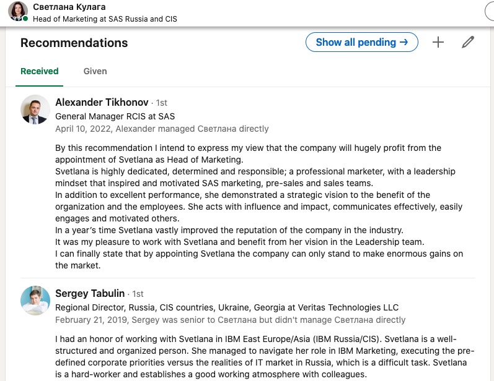Click the pencil edit icon in Recommendations
Image resolution: width=494 pixels, height=381 pixels.
pyautogui.click(x=468, y=42)
